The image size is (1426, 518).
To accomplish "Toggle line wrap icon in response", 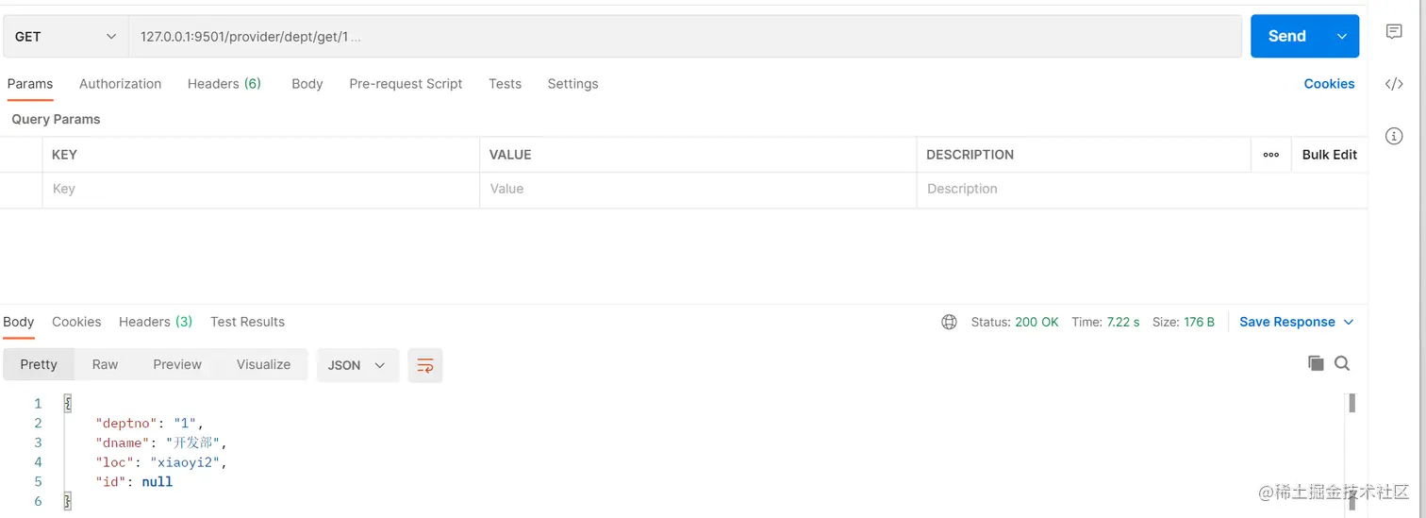I will tap(425, 365).
